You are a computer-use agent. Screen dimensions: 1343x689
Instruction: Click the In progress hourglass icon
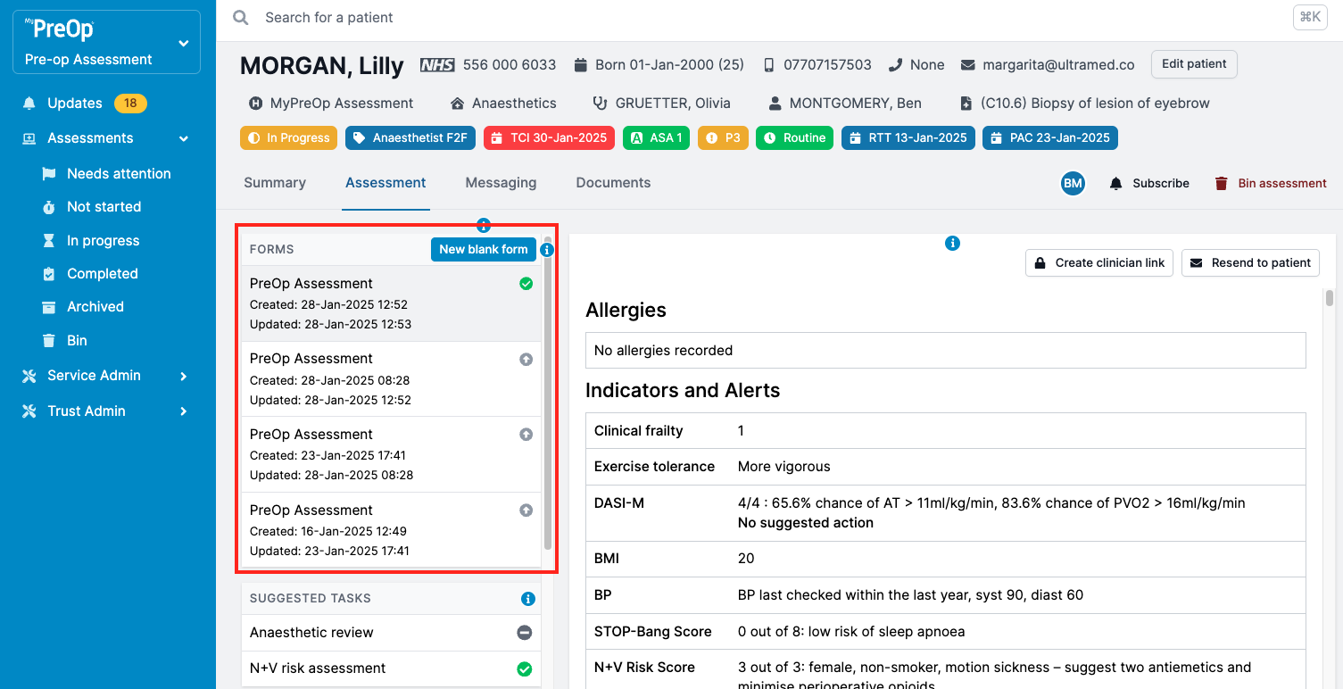click(x=49, y=241)
